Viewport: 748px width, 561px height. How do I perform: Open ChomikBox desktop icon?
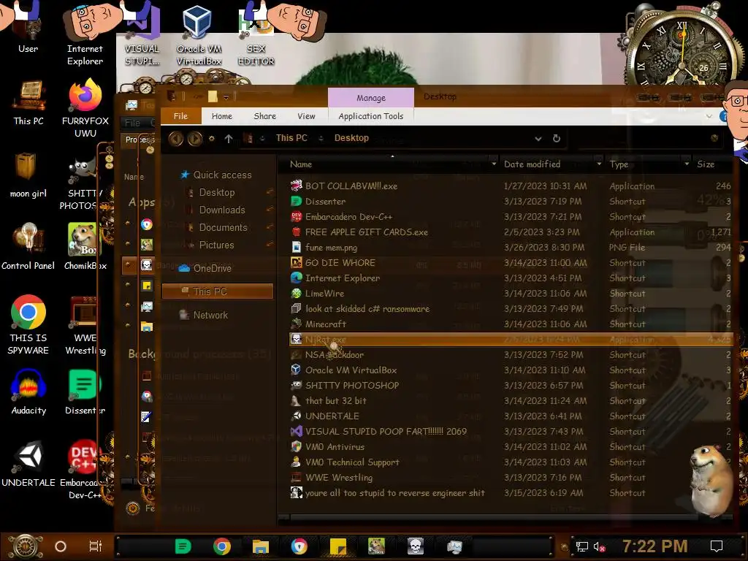tap(85, 247)
